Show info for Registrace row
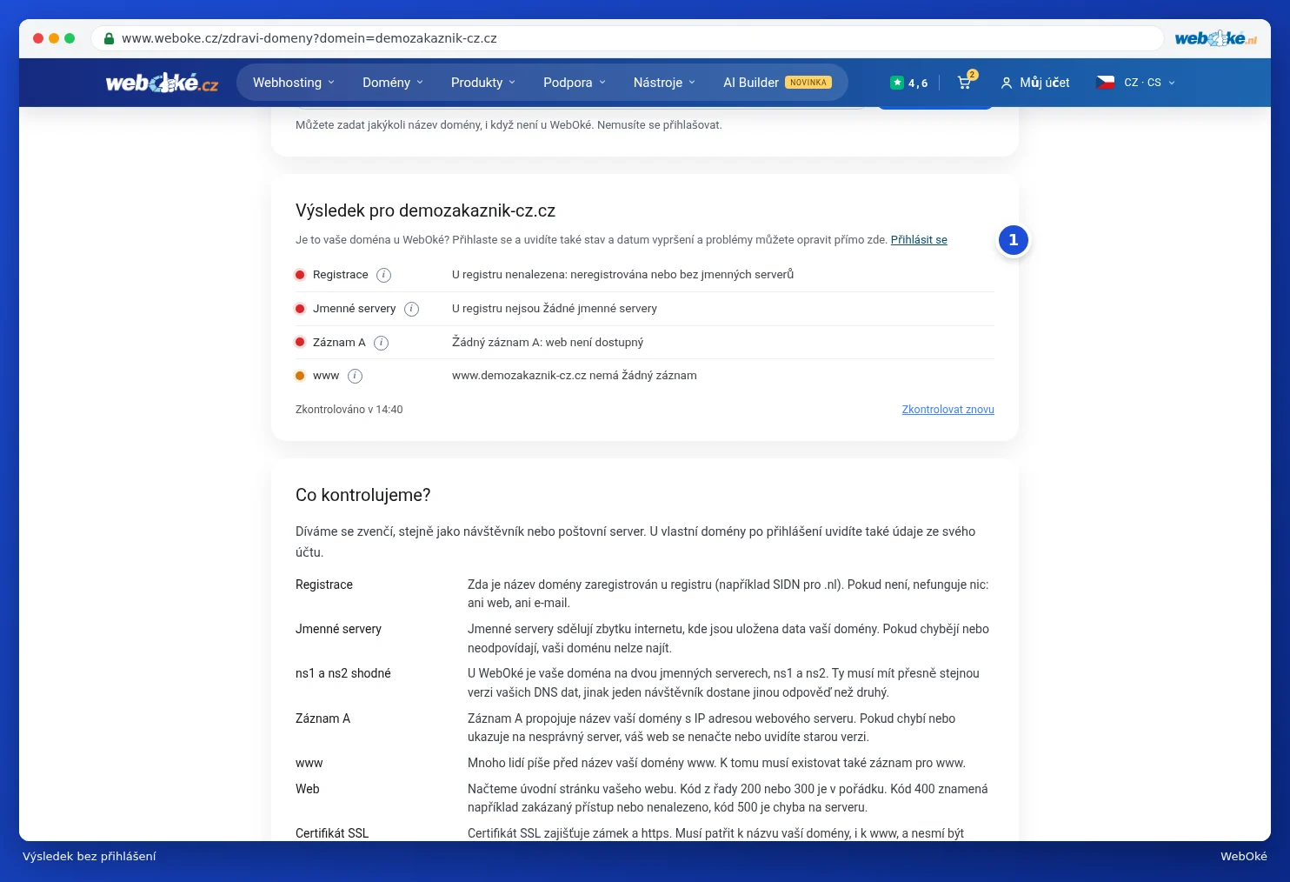Screen dimensions: 1290x882 [383, 275]
